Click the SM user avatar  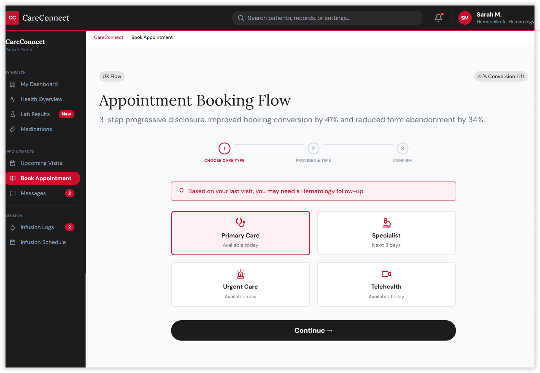[465, 18]
